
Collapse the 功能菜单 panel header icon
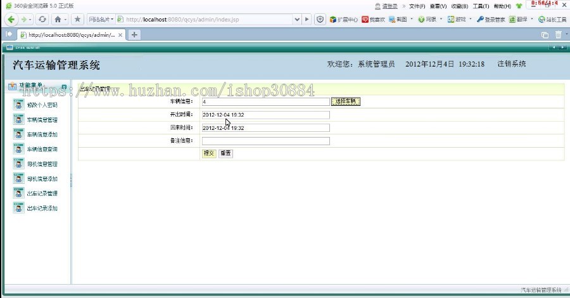point(64,87)
